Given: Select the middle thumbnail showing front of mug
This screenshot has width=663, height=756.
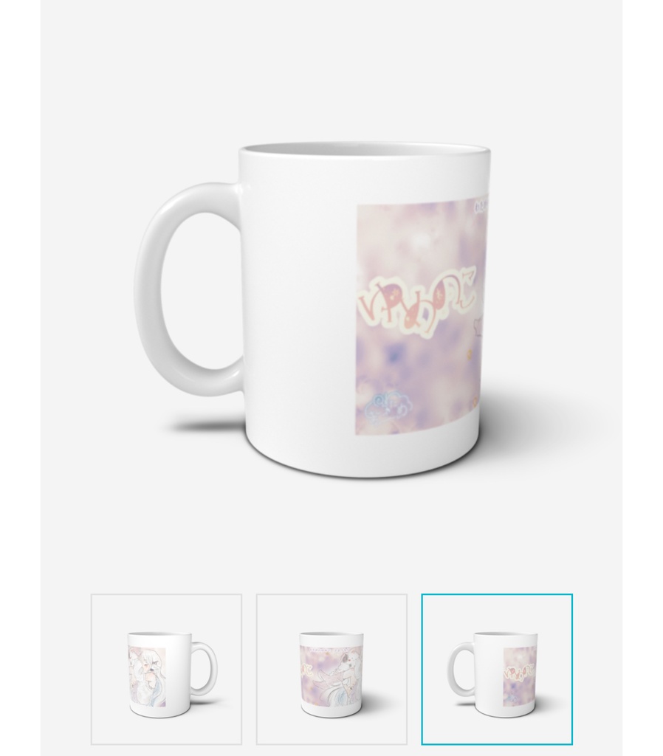Looking at the screenshot, I should [331, 669].
